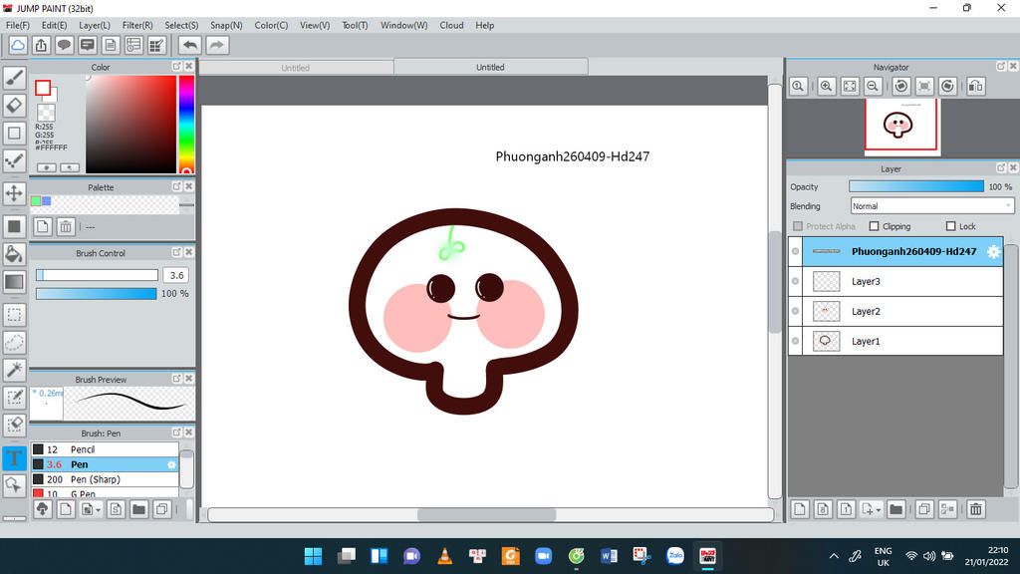Select the Move tool
This screenshot has width=1020, height=574.
pyautogui.click(x=14, y=193)
